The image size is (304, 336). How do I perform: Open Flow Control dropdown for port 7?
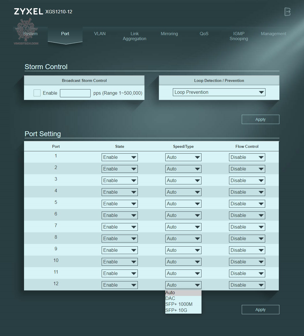click(247, 227)
